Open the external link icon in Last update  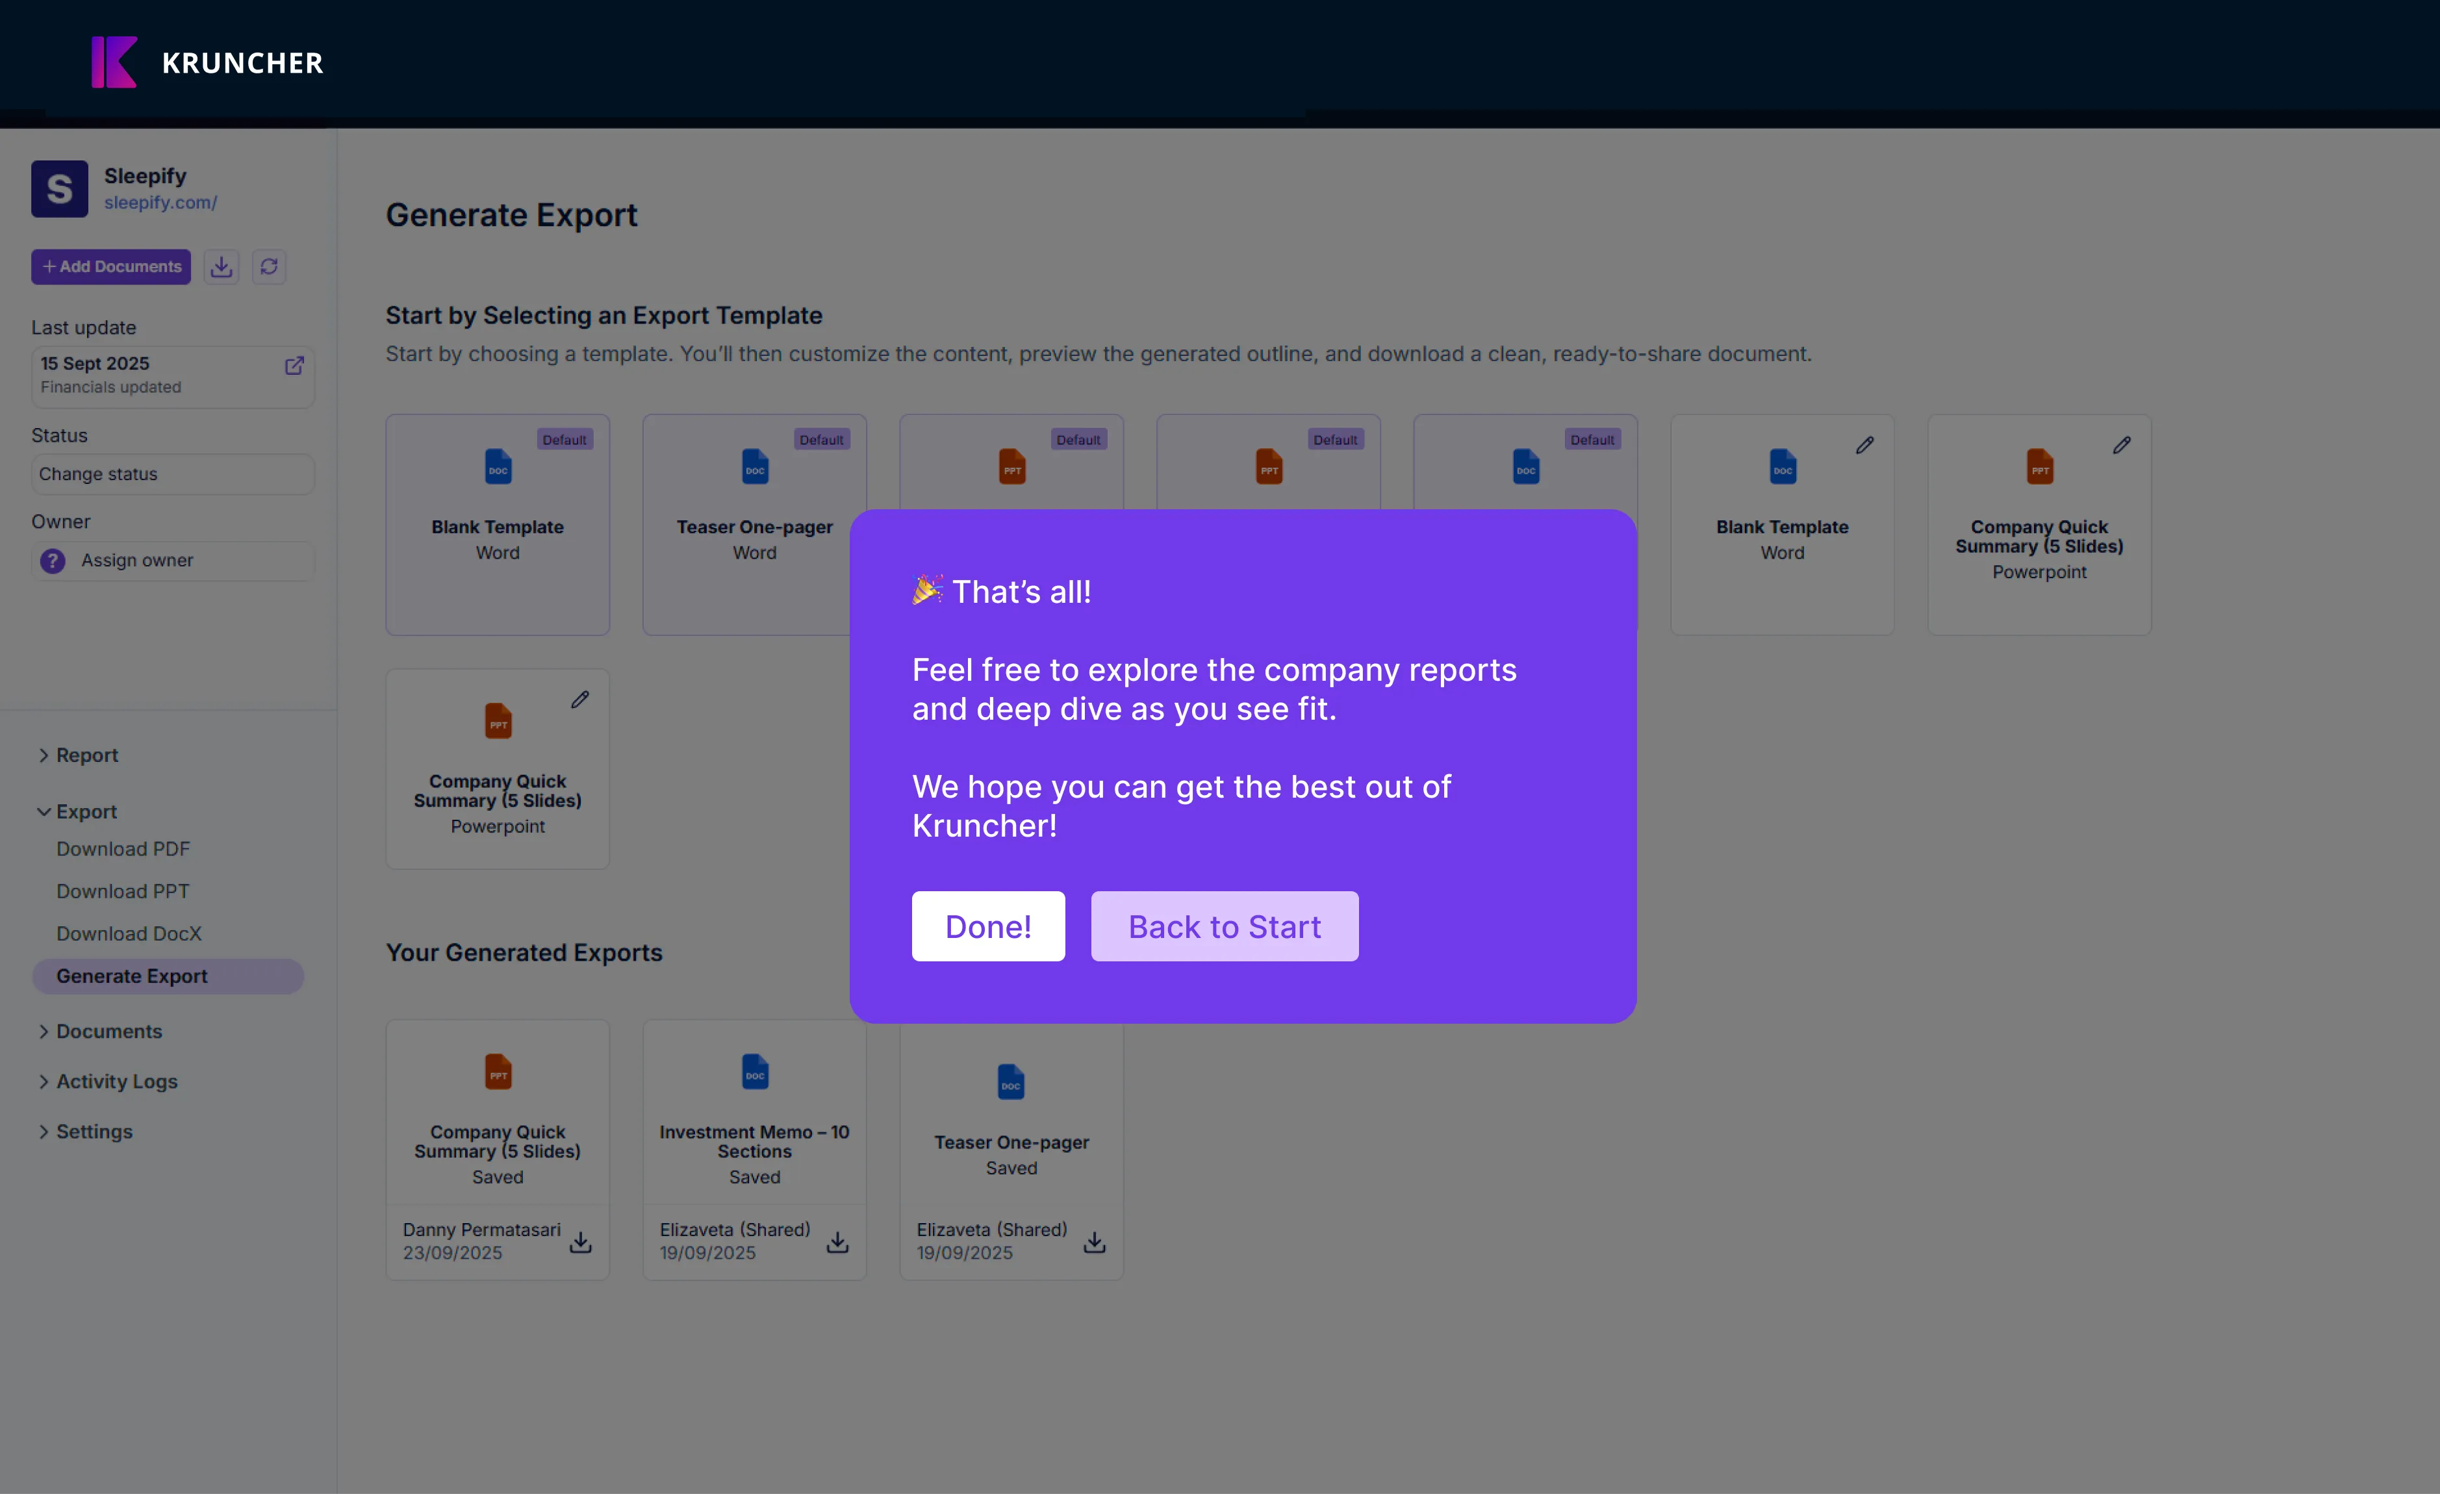294,365
